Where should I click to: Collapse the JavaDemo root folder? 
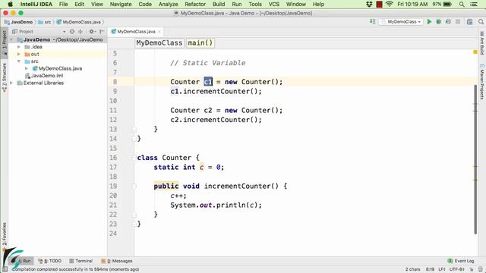pyautogui.click(x=11, y=39)
